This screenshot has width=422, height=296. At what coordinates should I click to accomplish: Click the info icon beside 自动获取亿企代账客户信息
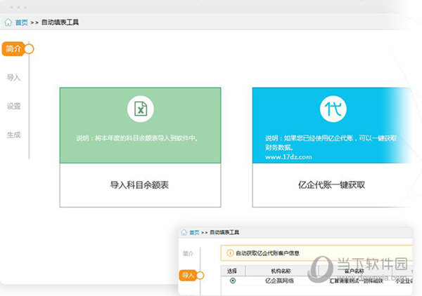tap(230, 253)
